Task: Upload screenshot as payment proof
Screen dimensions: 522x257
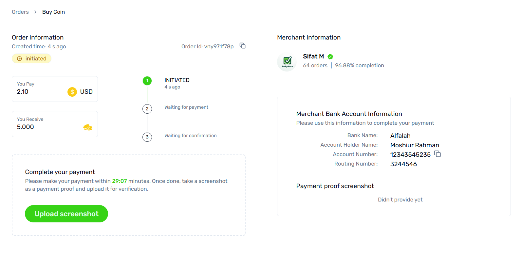Action: click(x=66, y=214)
